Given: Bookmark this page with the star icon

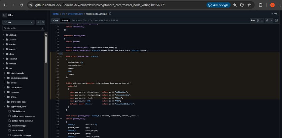Looking at the screenshot, I should tap(249, 5).
